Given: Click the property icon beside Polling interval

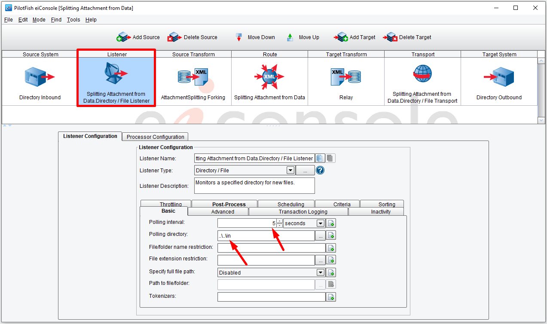Looking at the screenshot, I should pos(331,223).
